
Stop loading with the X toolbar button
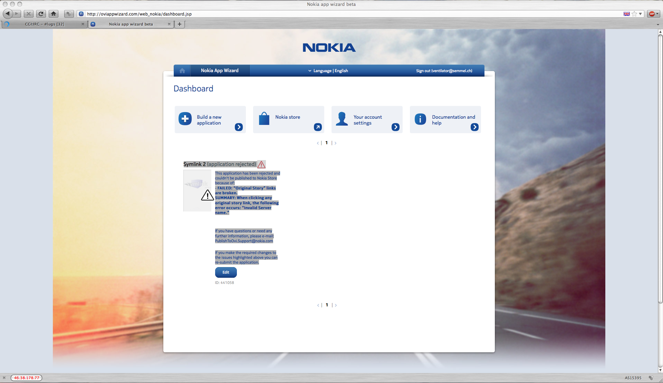[29, 14]
